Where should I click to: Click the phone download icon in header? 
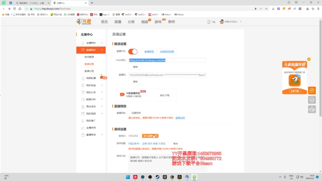209,22
